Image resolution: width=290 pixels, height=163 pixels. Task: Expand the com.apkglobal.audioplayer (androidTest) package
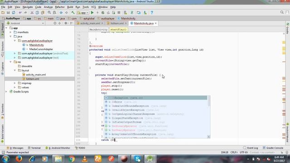(x=15, y=53)
